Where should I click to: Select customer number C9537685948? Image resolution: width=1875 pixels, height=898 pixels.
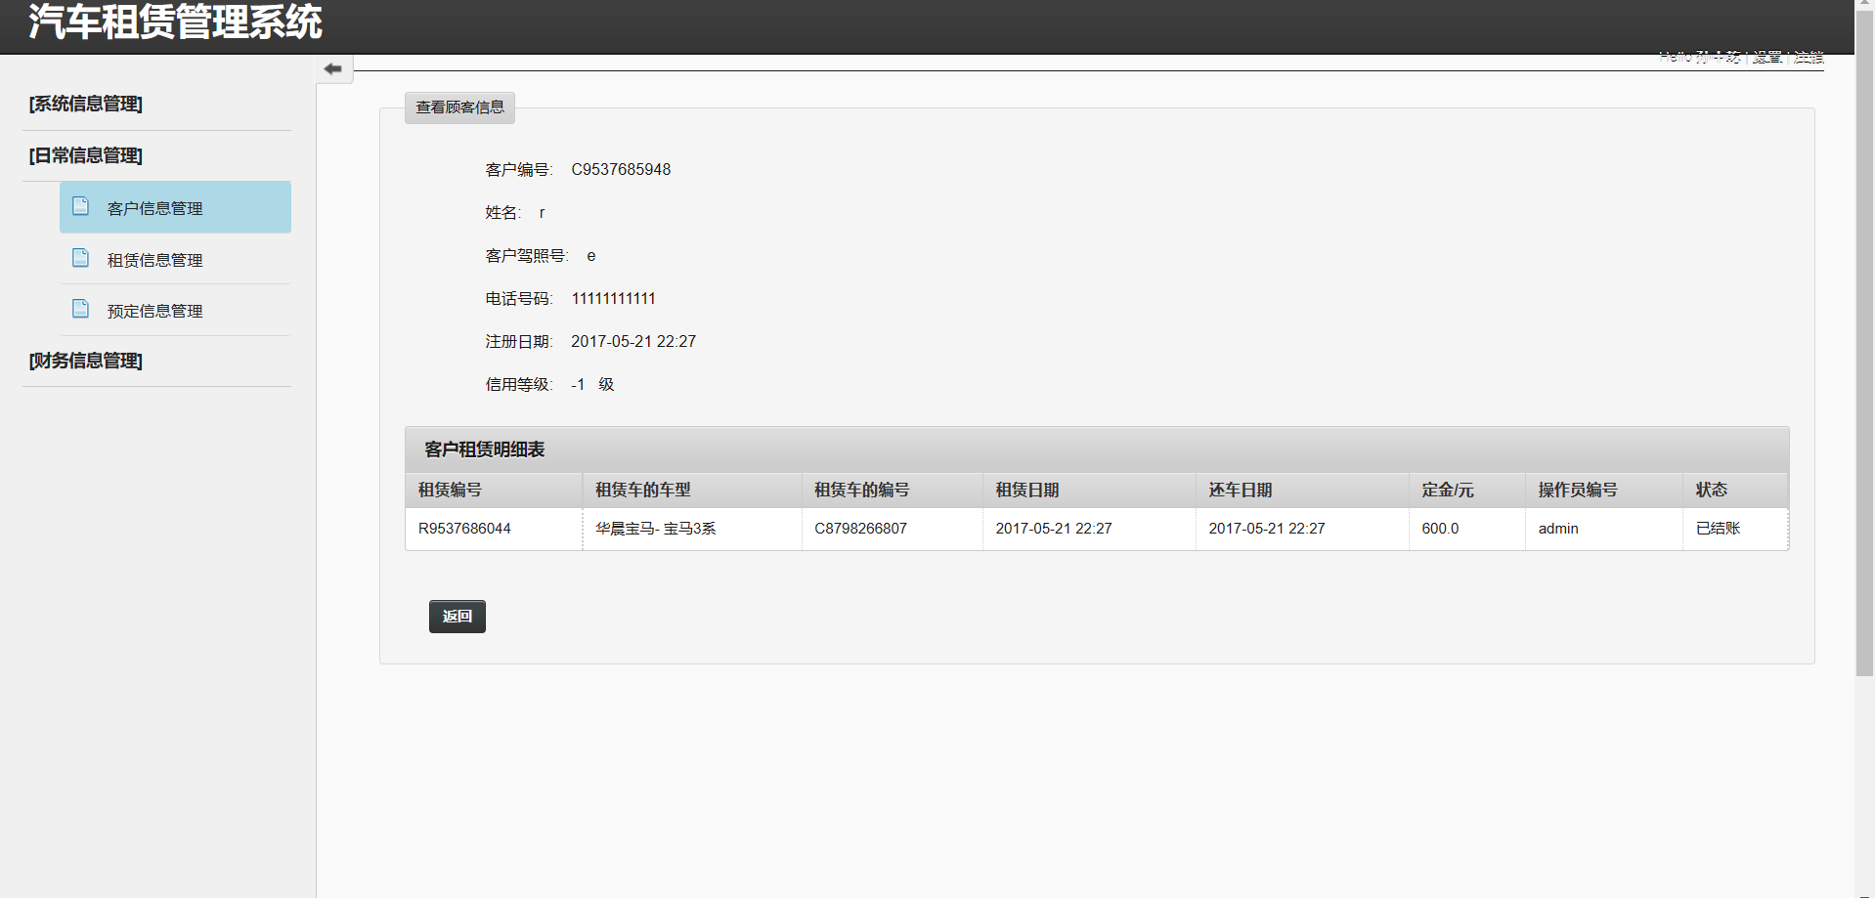(621, 170)
